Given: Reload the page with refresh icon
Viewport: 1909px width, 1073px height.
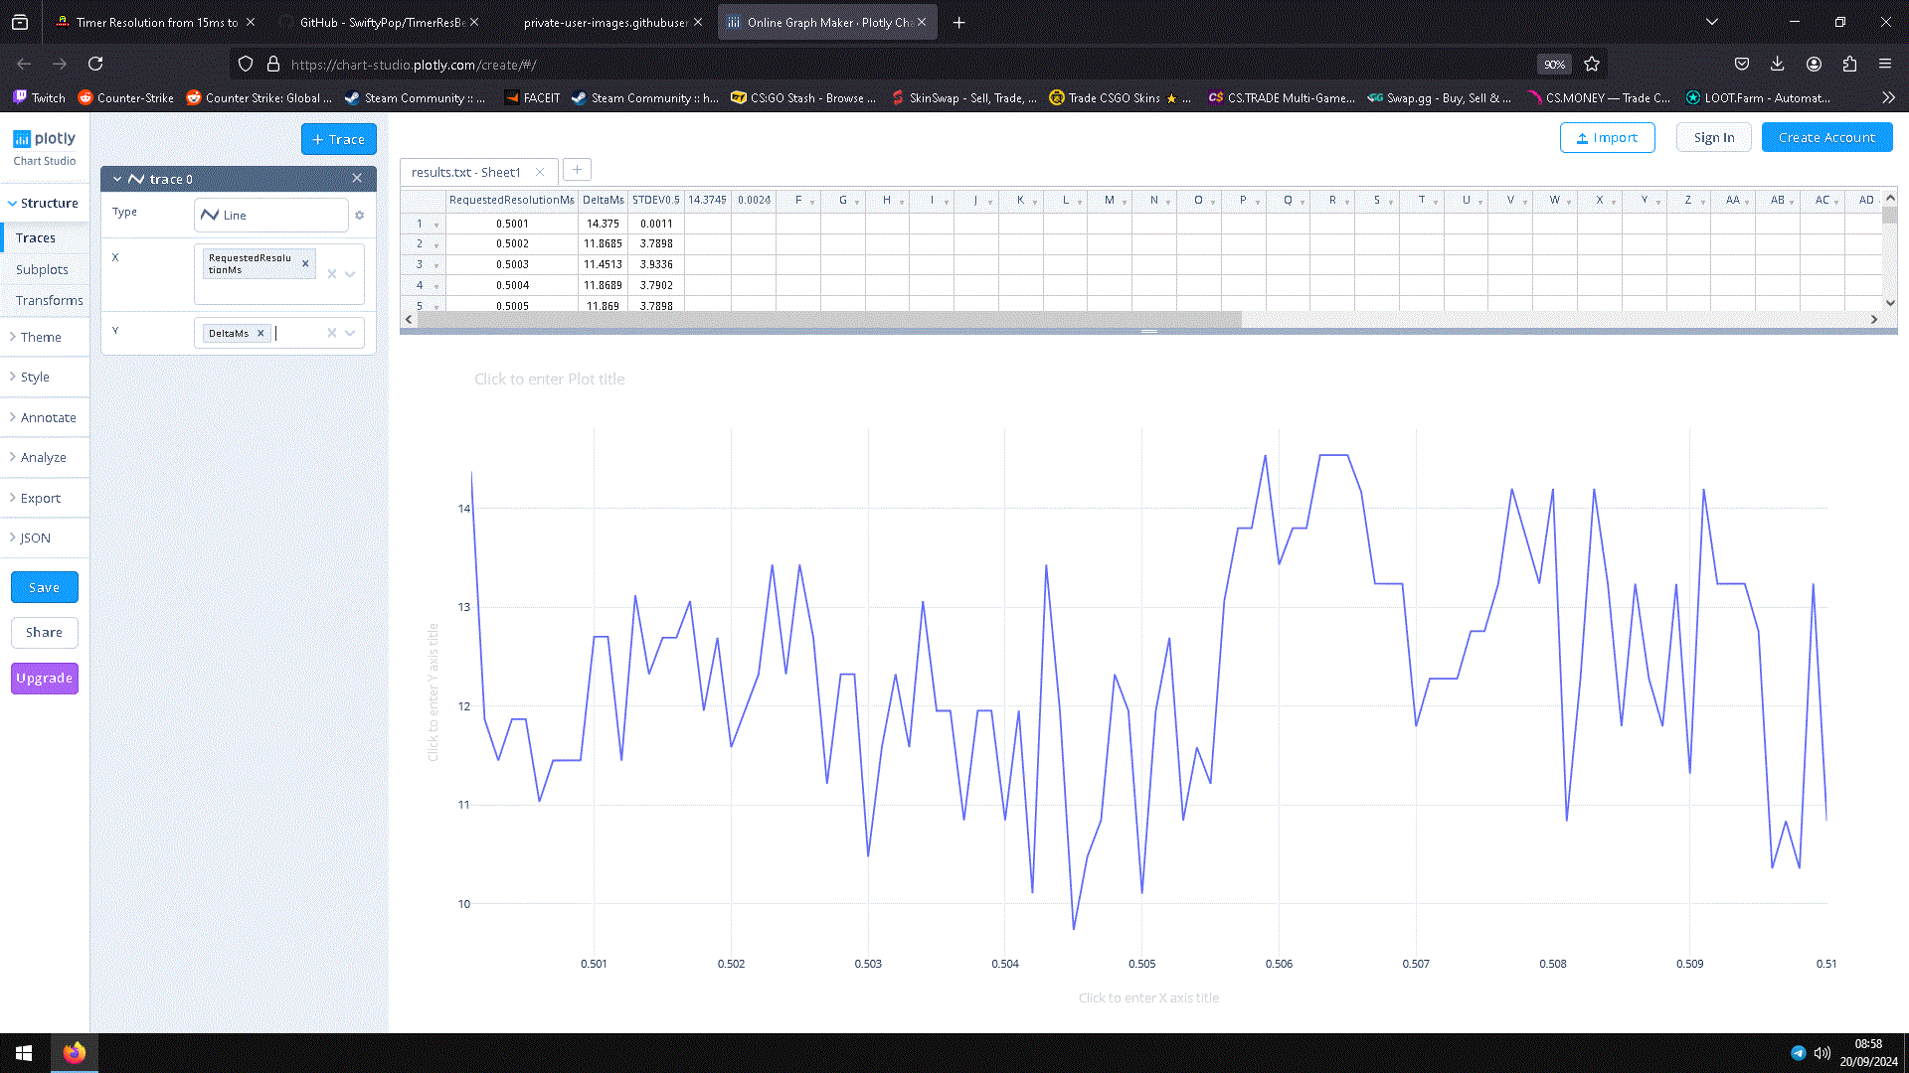Looking at the screenshot, I should 95,65.
